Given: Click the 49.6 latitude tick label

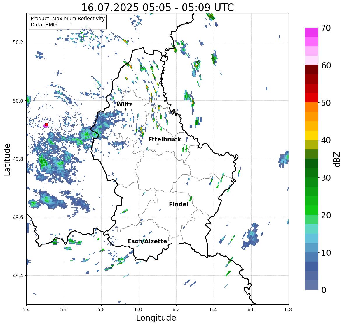Looking at the screenshot, I should click(x=18, y=217).
